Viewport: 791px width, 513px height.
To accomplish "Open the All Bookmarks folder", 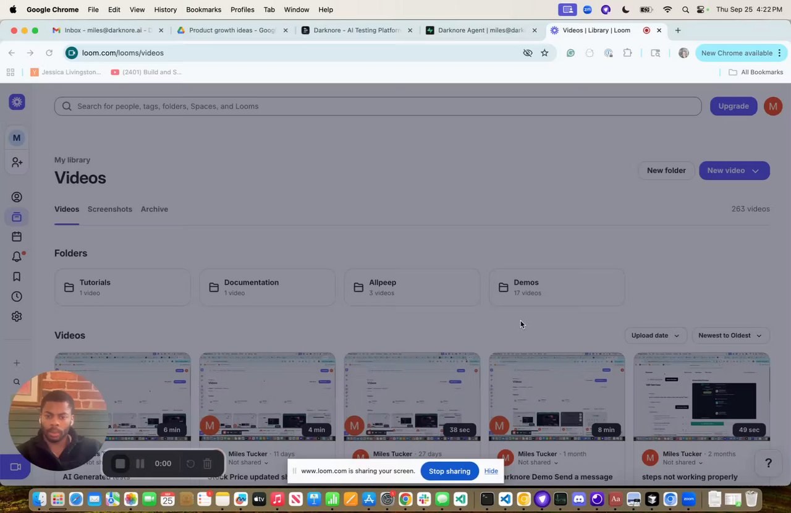I will point(756,72).
